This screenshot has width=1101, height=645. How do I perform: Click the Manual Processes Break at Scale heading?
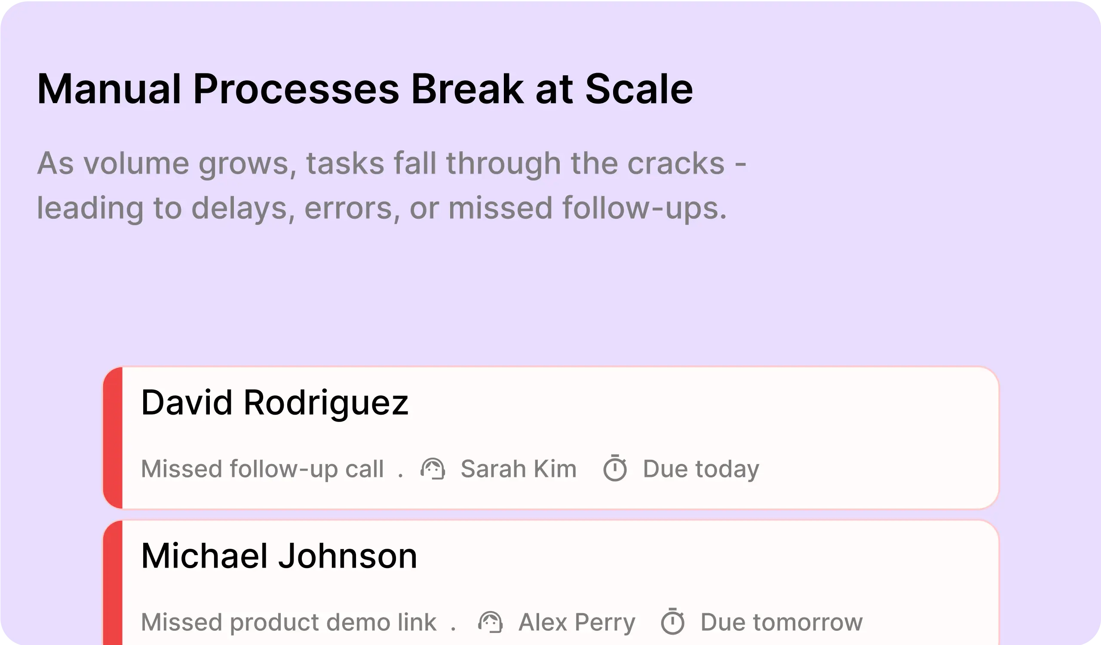(x=365, y=89)
